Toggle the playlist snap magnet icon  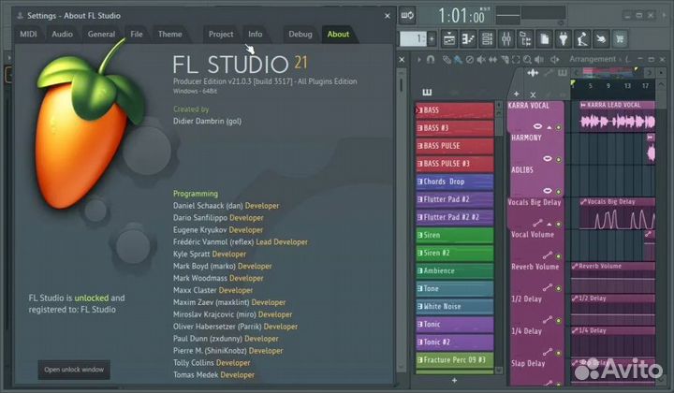(431, 59)
